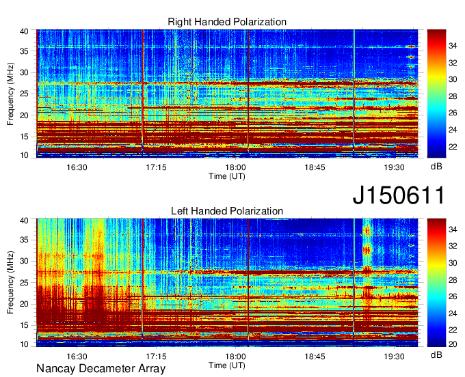Click the 30 MHz tick on Left Handed plot
The height and width of the screenshot is (377, 465).
pos(24,261)
